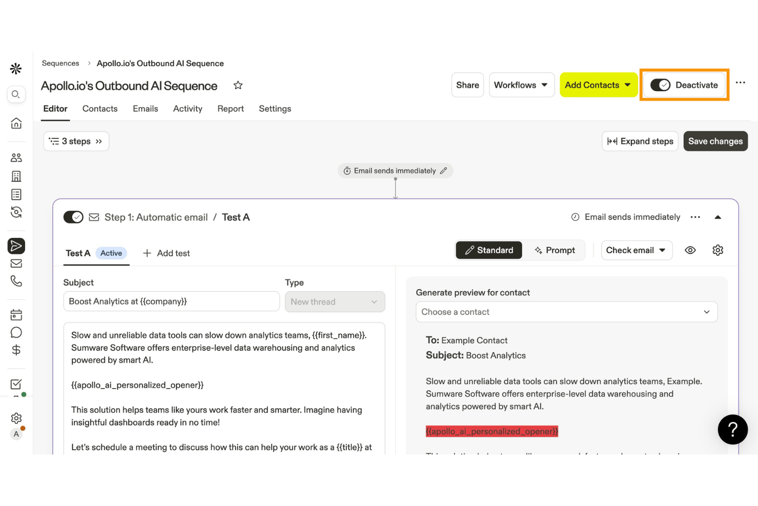Click Email sends immediately text in Step 1 header
The image size is (758, 506).
pos(633,217)
